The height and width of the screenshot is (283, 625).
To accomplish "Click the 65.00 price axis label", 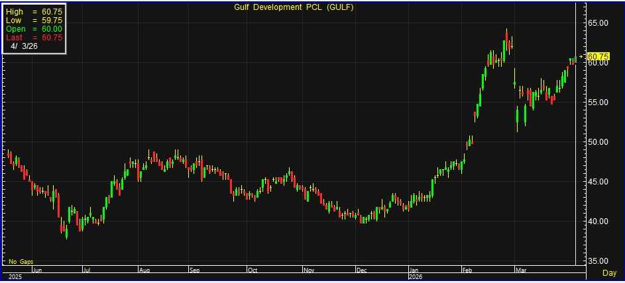I will point(598,23).
